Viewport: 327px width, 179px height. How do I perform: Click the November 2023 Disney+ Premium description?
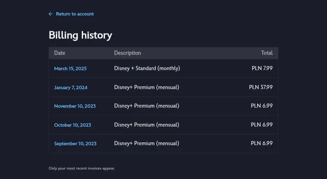click(x=147, y=106)
